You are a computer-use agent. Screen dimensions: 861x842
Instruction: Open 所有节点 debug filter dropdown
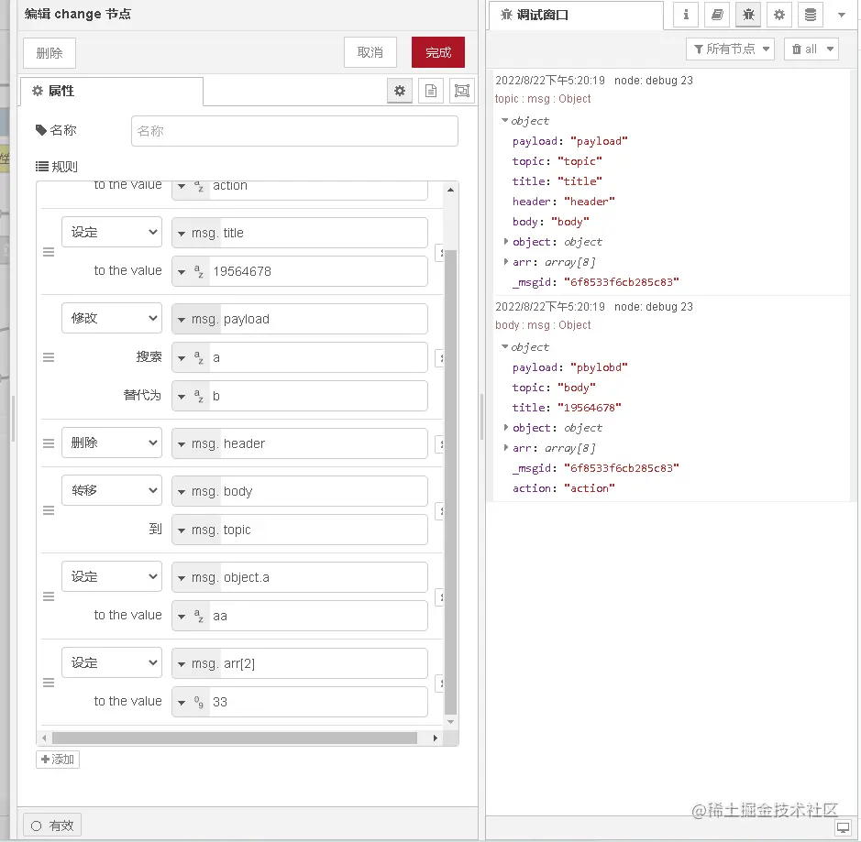click(730, 49)
